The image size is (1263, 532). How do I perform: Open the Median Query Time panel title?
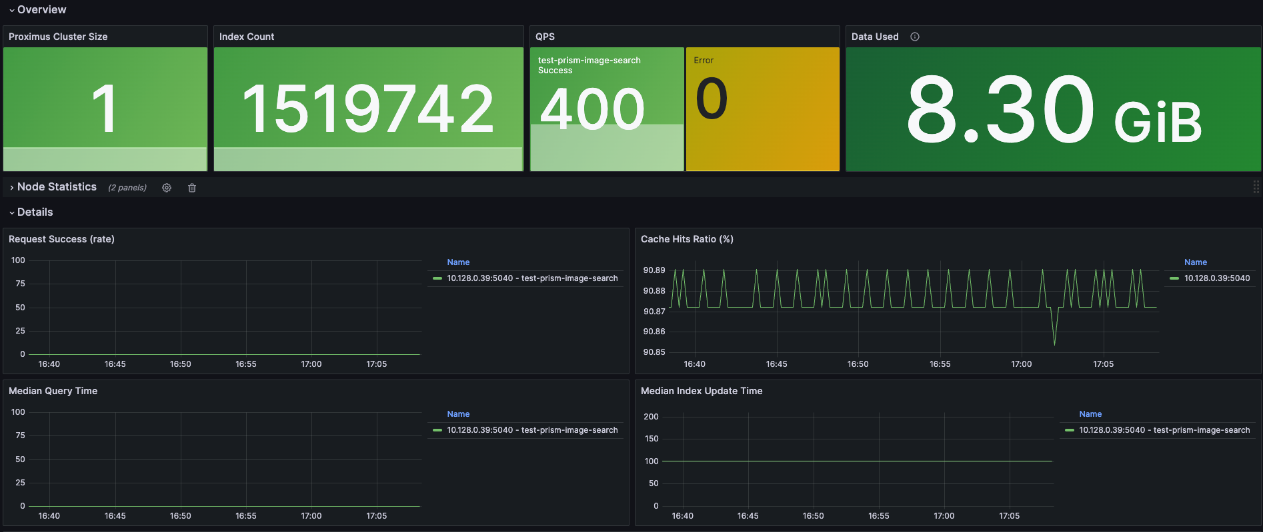coord(53,391)
